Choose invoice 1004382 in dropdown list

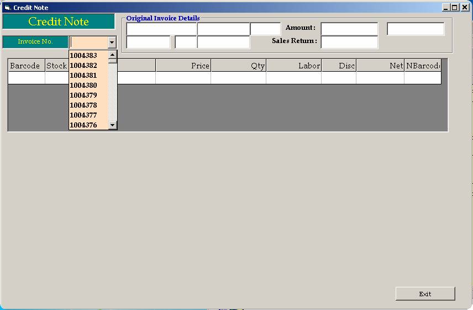point(83,66)
